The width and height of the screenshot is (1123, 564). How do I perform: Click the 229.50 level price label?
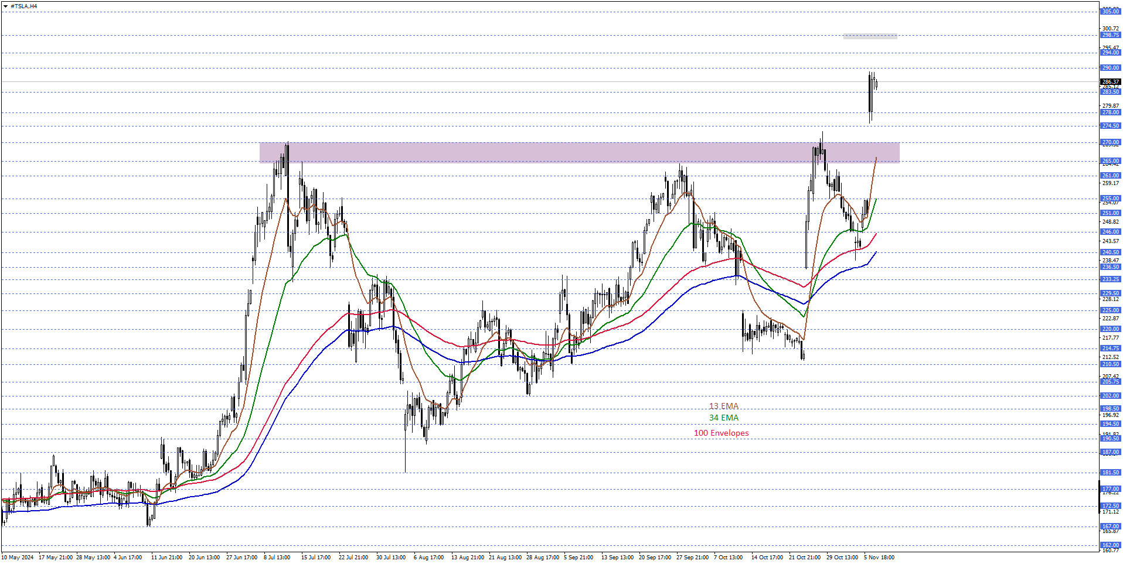(x=1110, y=293)
